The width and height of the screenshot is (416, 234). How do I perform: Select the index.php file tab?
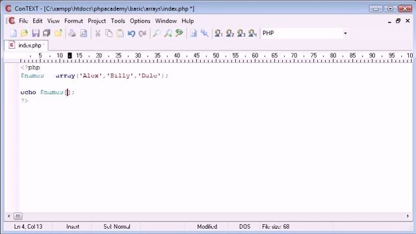pyautogui.click(x=26, y=45)
